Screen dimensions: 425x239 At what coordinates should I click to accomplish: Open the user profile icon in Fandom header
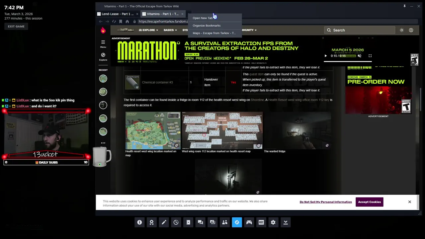click(x=411, y=30)
